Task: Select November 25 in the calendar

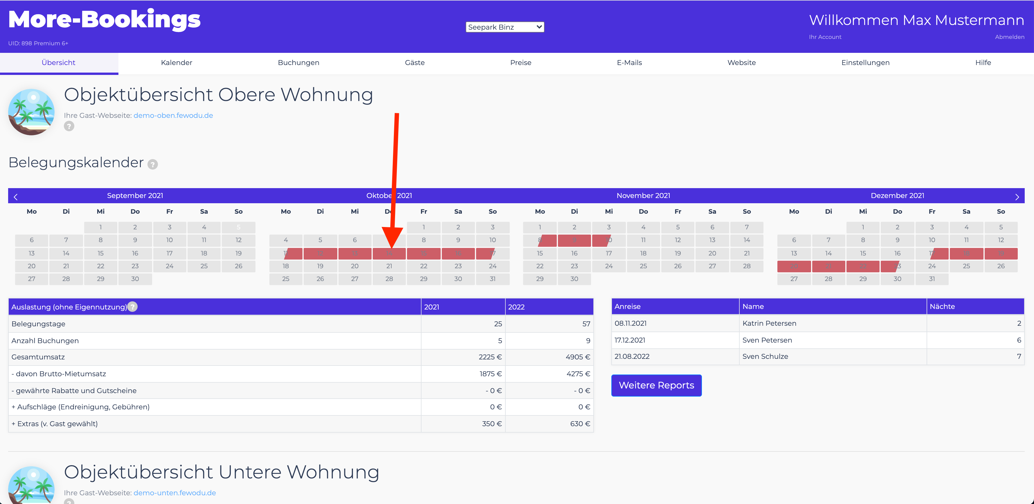Action: pyautogui.click(x=644, y=266)
